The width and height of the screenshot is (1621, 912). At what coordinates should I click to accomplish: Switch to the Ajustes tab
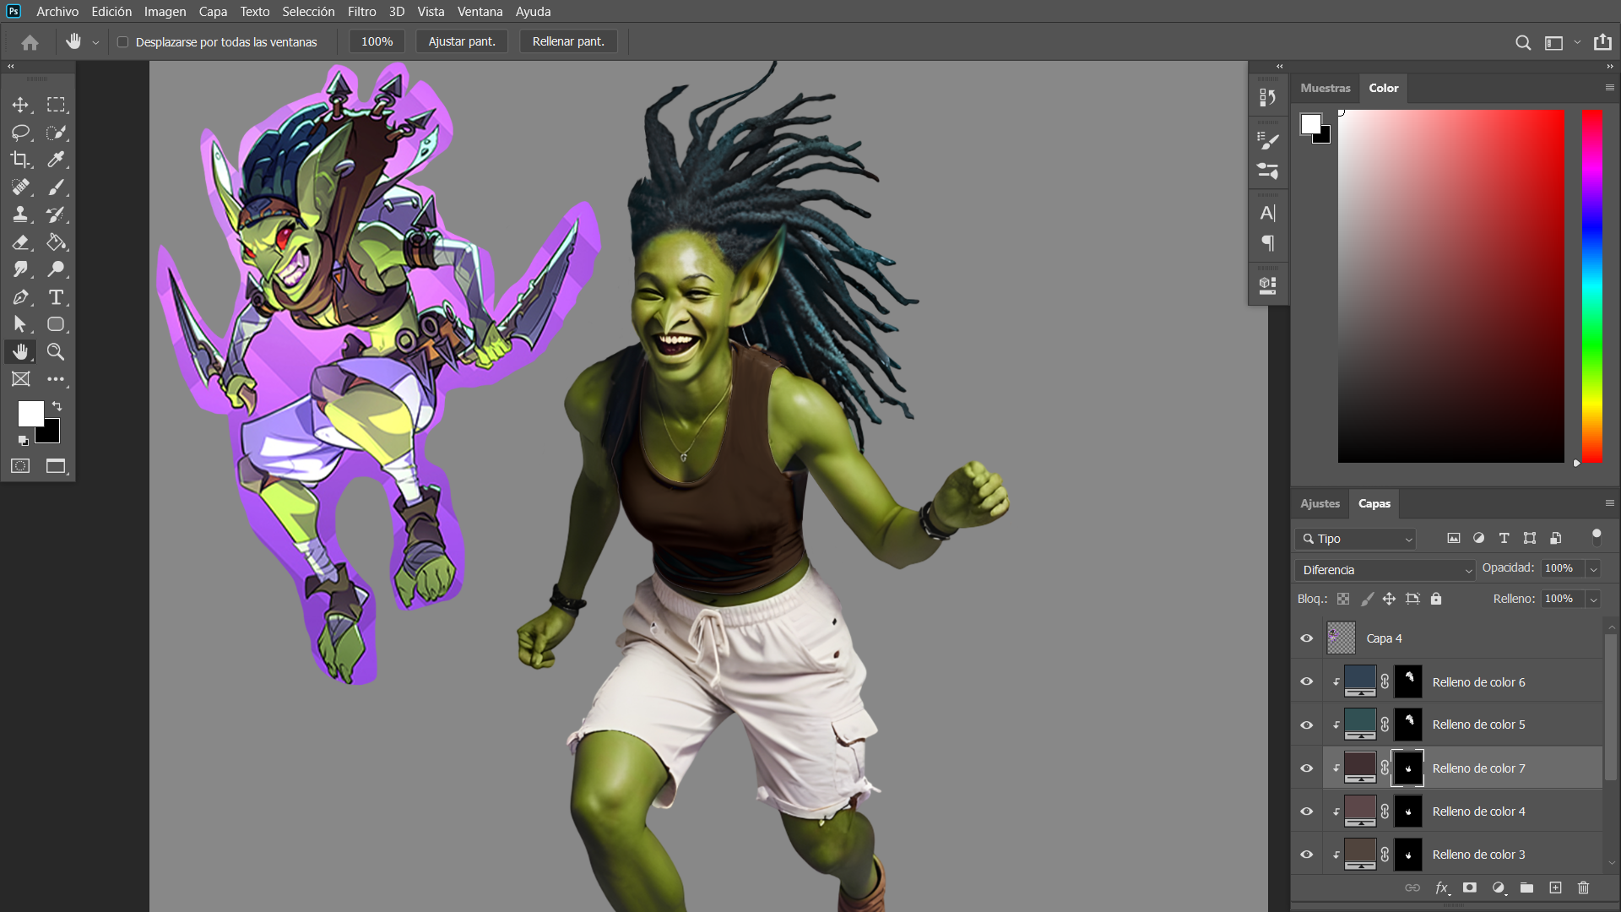pos(1320,503)
